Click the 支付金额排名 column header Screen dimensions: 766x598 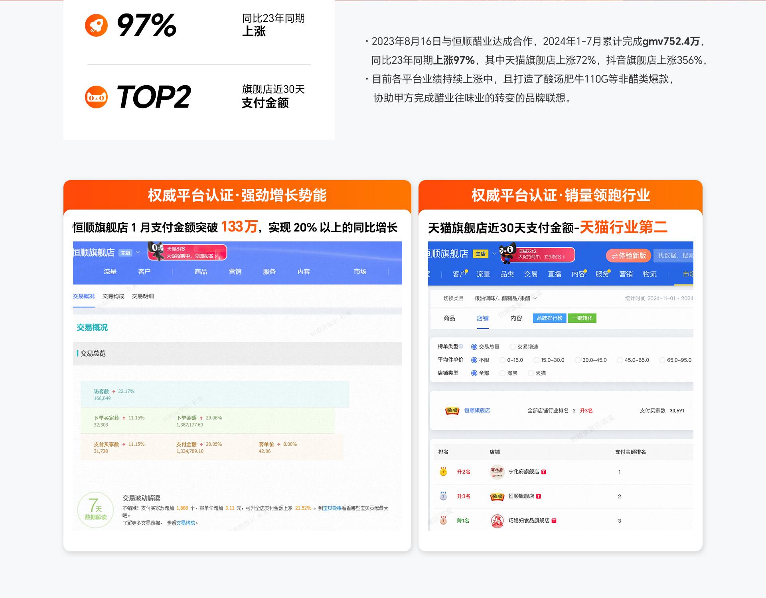[x=631, y=452]
